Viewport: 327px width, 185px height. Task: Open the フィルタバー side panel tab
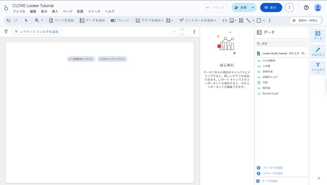coord(318,68)
